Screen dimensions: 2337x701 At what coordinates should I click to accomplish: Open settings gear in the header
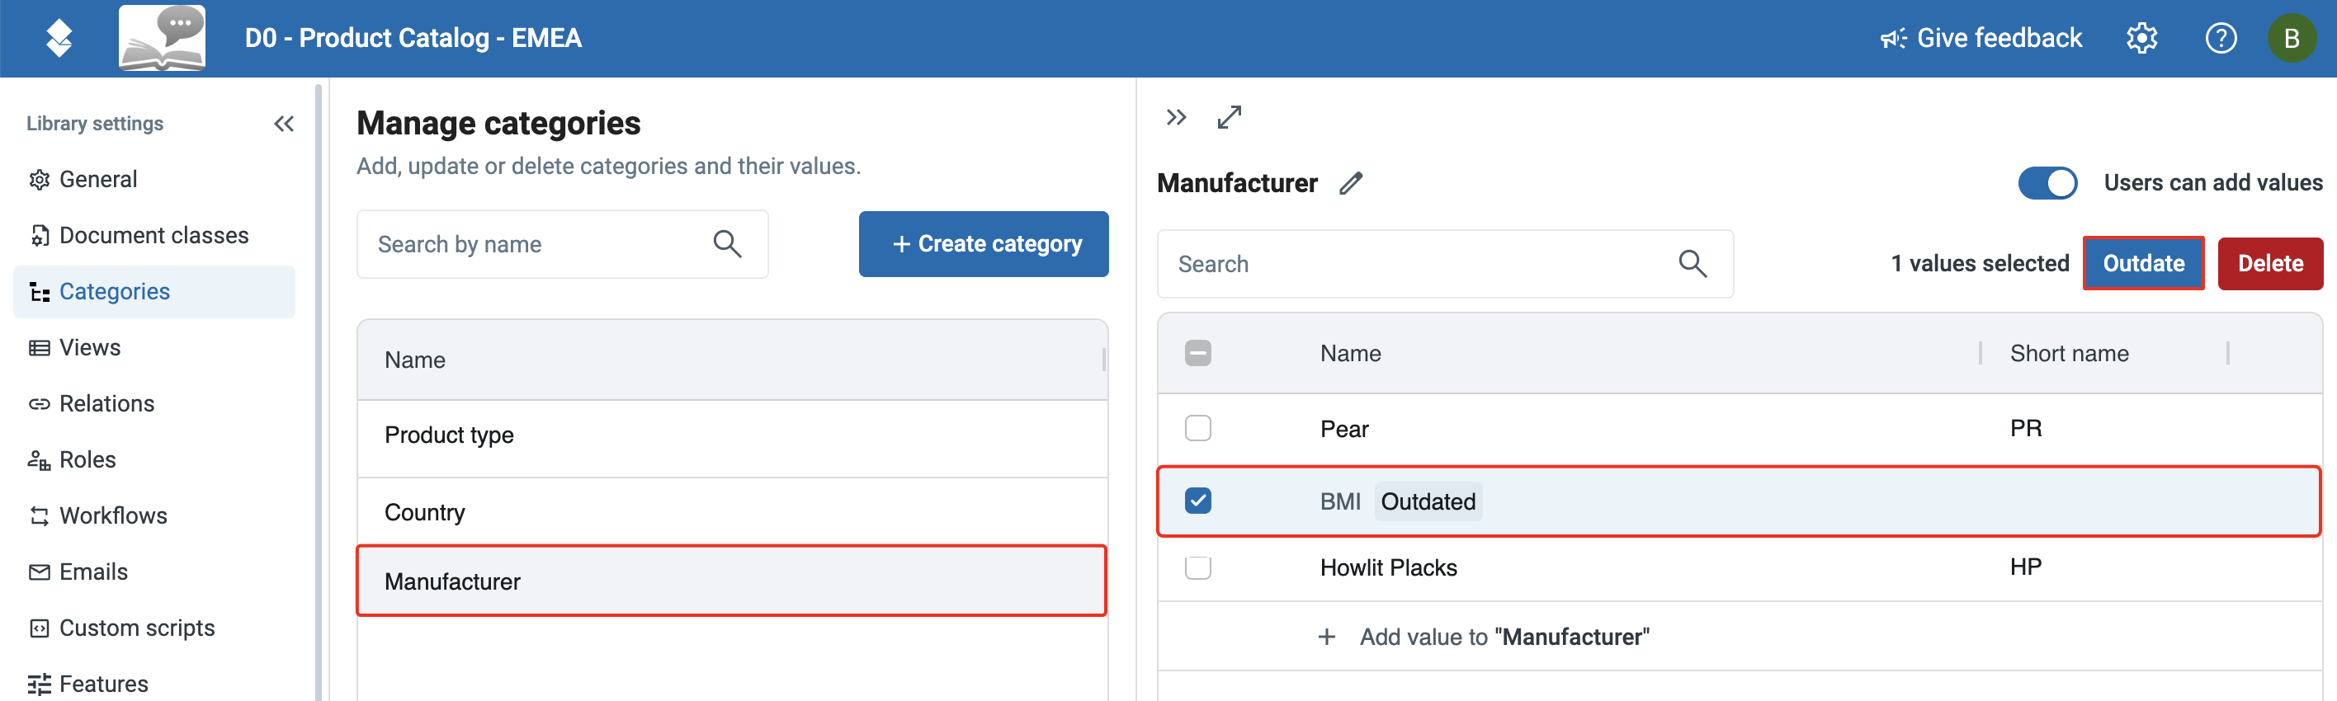[x=2142, y=38]
